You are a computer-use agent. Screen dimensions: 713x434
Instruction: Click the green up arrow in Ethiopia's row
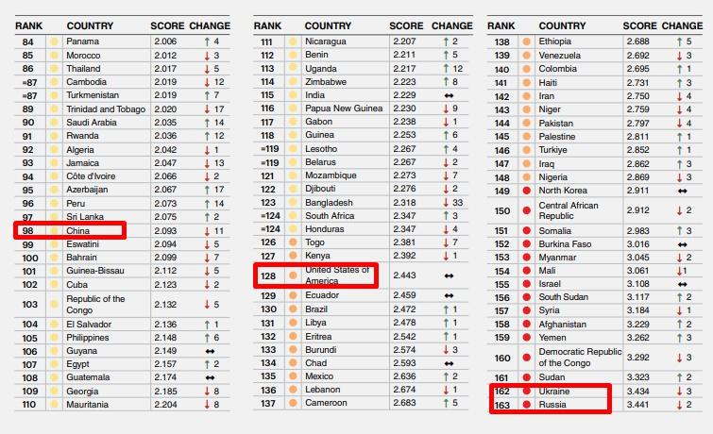click(678, 42)
